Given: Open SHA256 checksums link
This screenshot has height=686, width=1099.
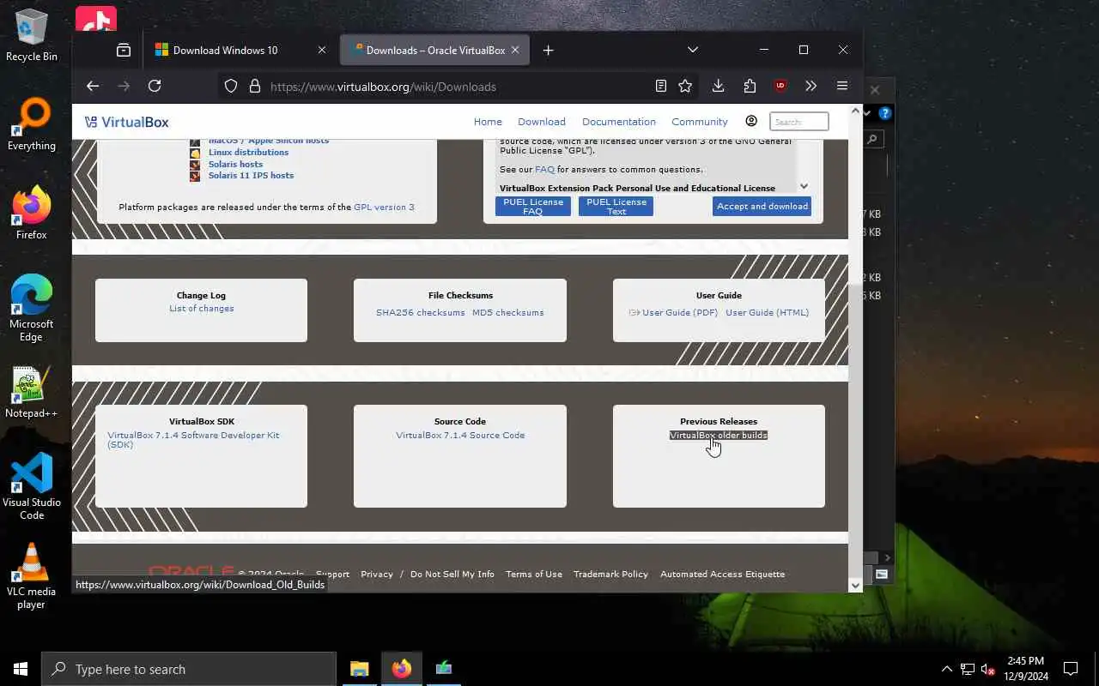Looking at the screenshot, I should tap(421, 312).
